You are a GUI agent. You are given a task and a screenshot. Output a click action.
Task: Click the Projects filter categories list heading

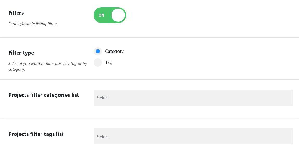(44, 95)
